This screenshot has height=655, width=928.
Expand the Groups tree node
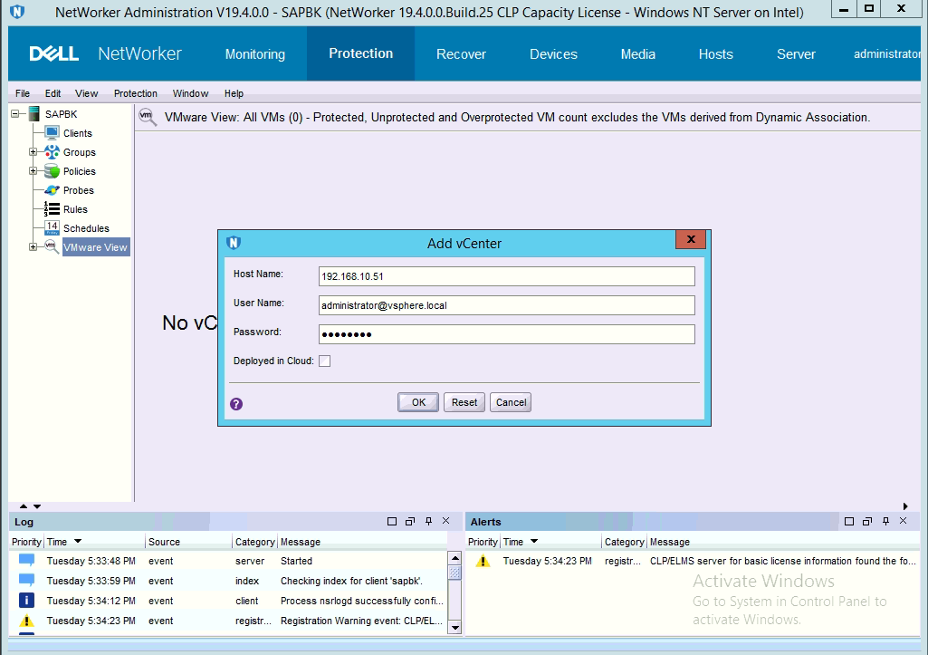point(33,152)
